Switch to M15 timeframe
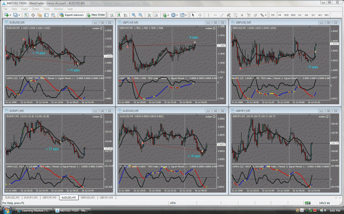 pyautogui.click(x=286, y=15)
